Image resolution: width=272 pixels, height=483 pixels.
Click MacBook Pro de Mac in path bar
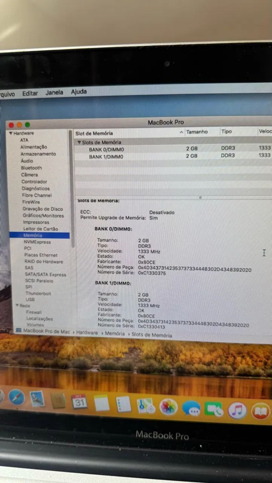[47, 331]
